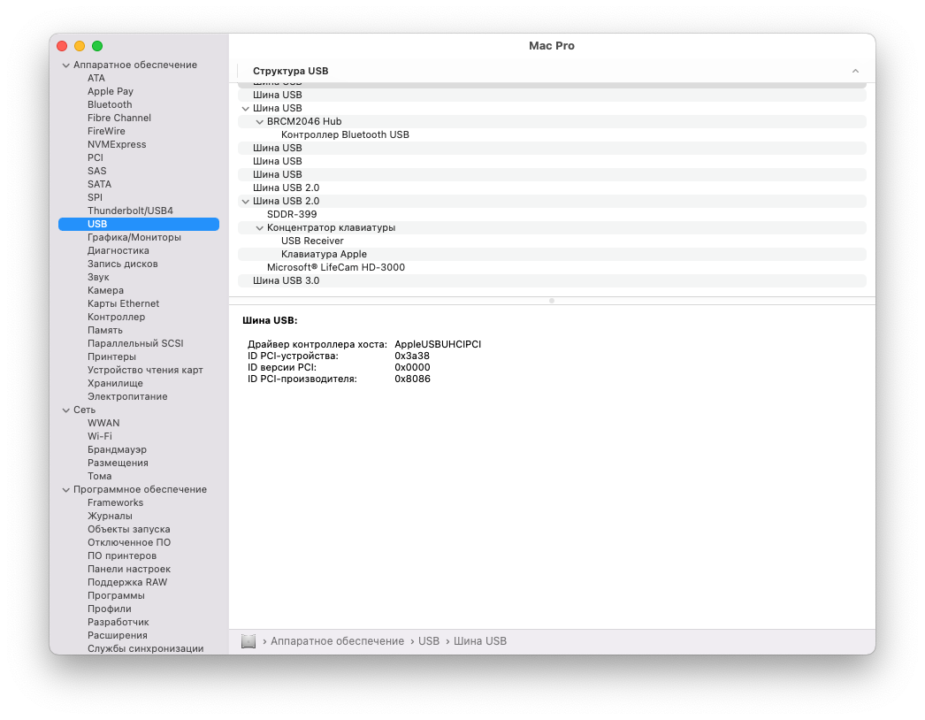Image resolution: width=925 pixels, height=720 pixels.
Task: Open ATA in sidebar
Action: tap(96, 78)
